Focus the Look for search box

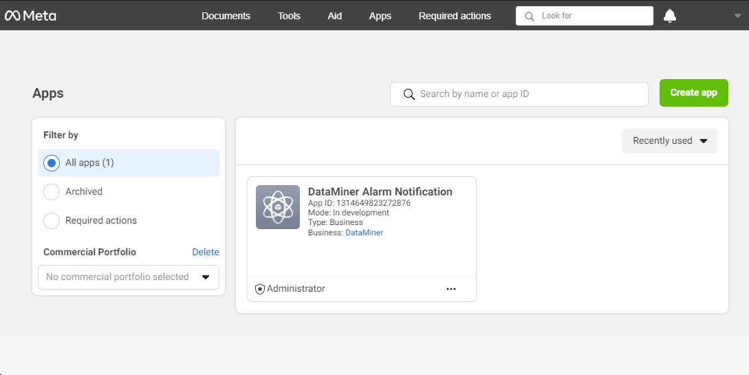point(584,16)
